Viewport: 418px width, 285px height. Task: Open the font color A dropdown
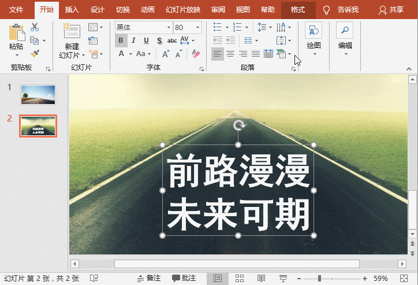[130, 54]
